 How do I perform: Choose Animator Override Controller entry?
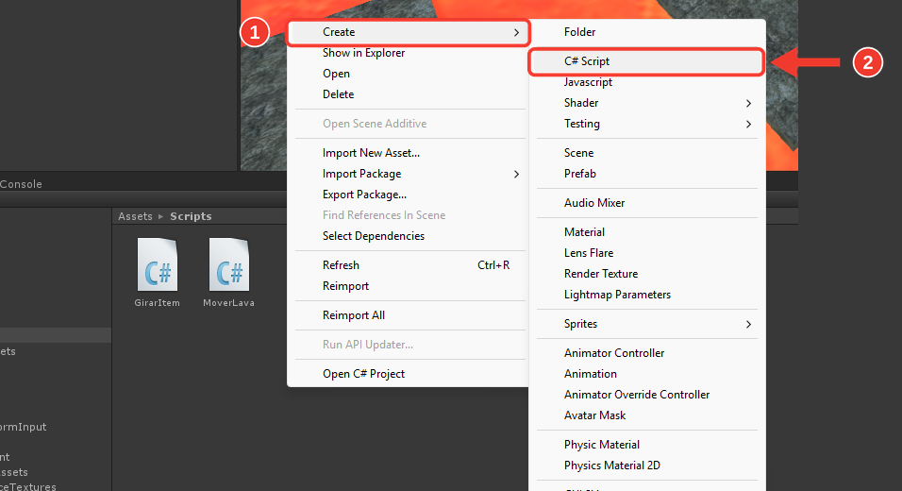tap(646, 395)
